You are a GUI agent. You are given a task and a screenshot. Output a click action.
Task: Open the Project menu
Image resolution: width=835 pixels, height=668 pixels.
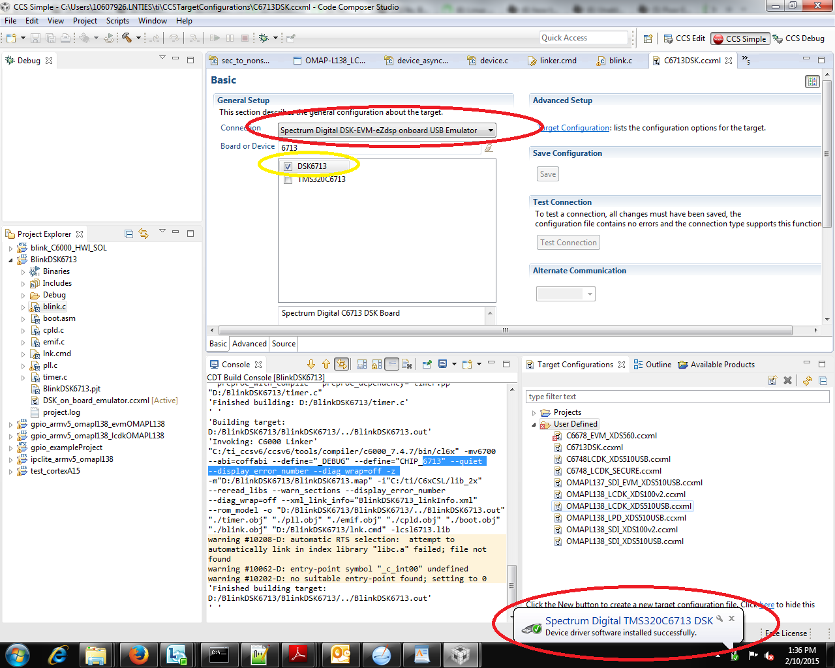pos(85,21)
